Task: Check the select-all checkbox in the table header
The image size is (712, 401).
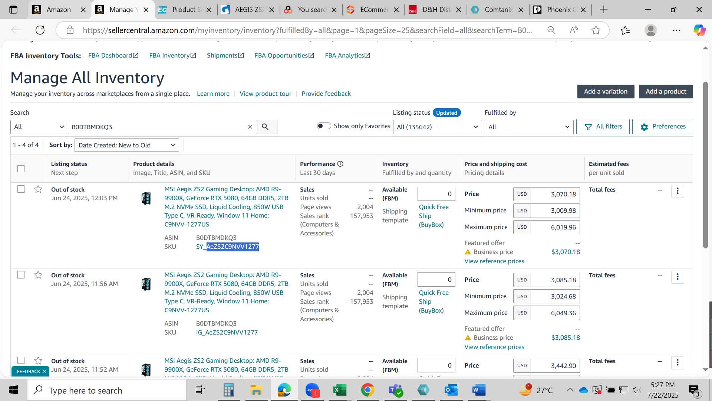Action: click(21, 169)
